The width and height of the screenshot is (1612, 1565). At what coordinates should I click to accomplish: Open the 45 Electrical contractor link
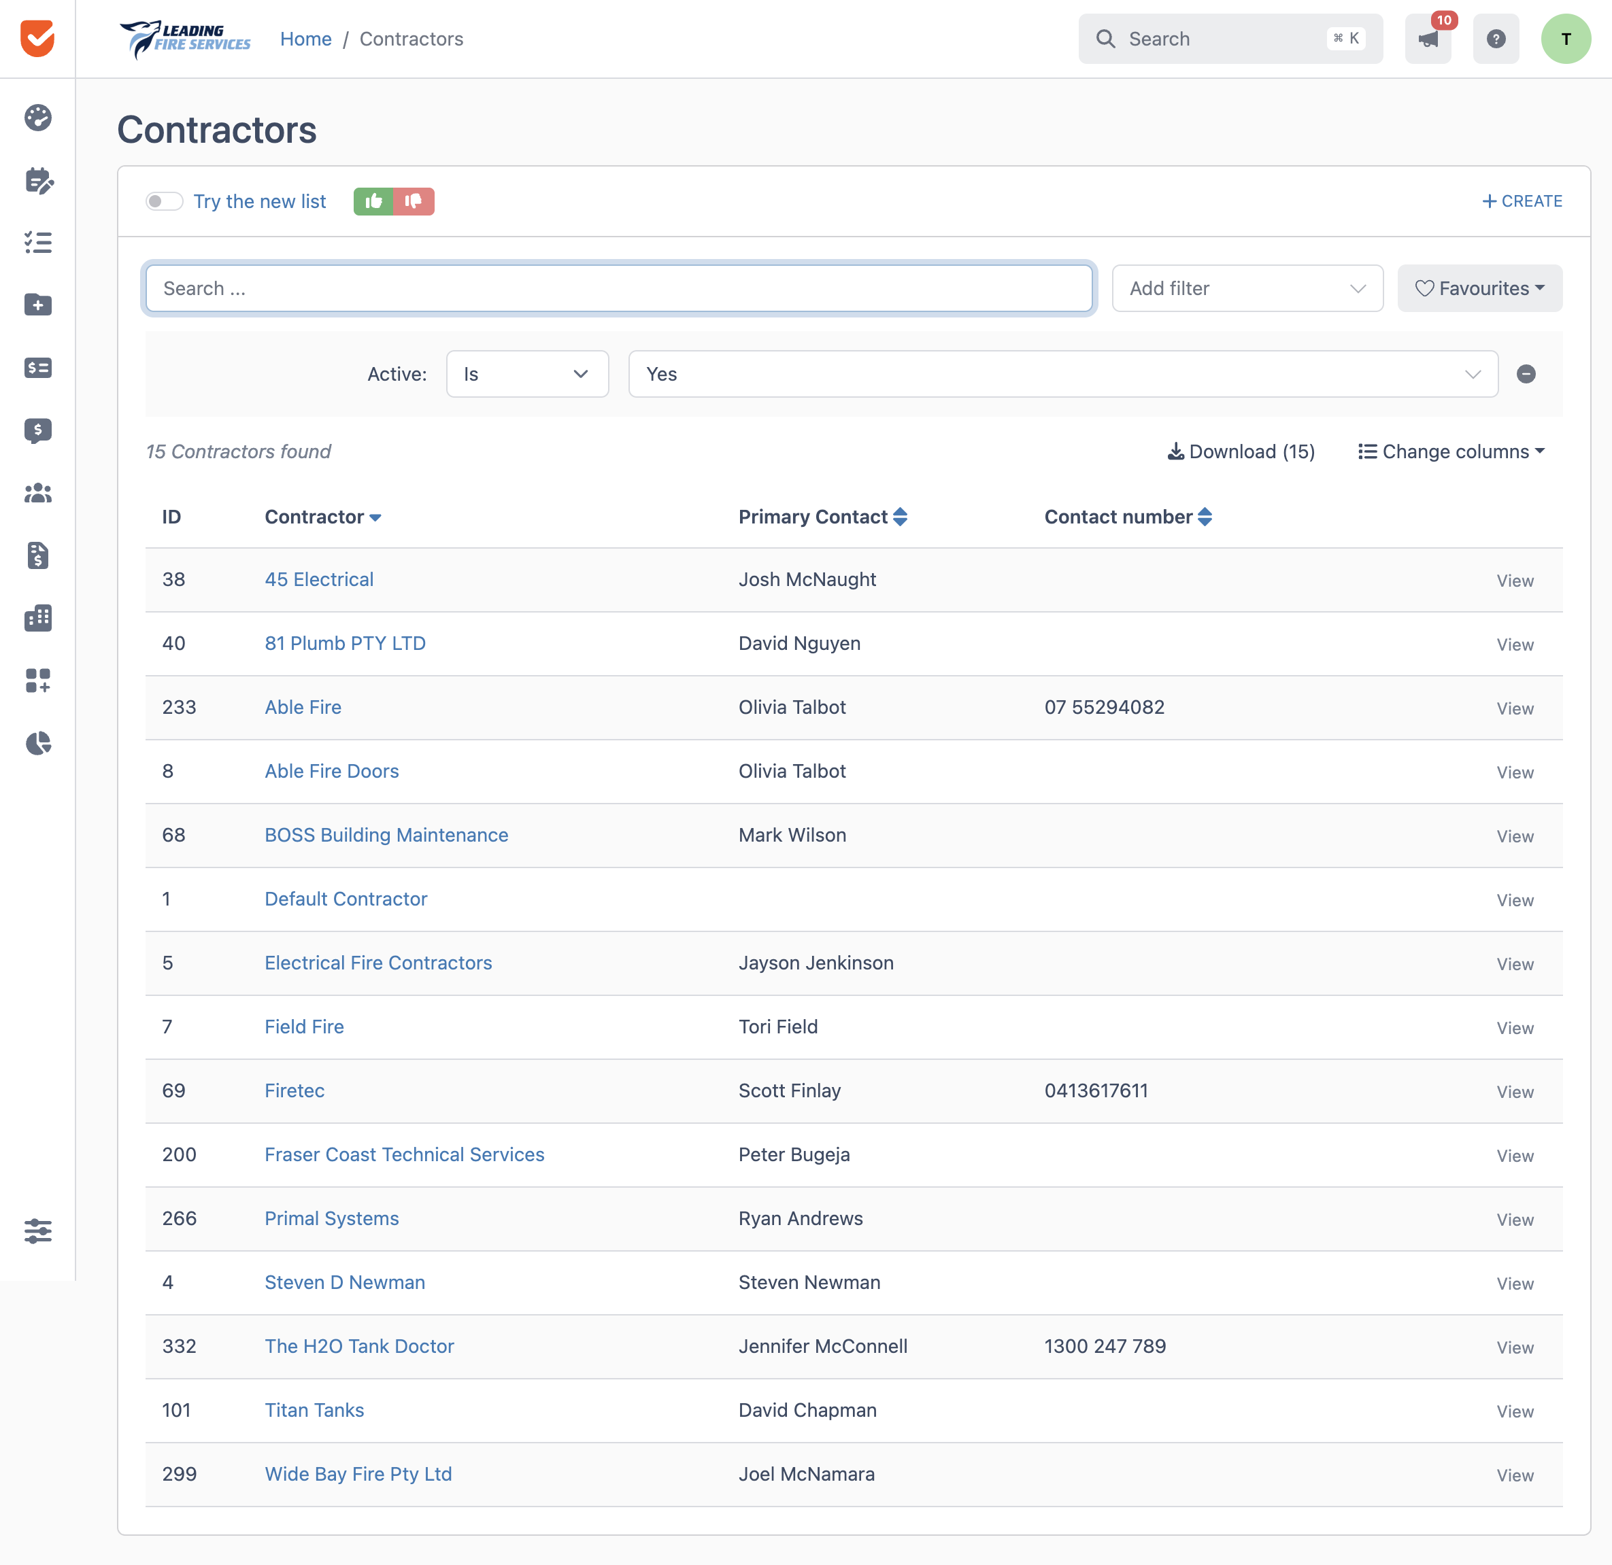[319, 579]
